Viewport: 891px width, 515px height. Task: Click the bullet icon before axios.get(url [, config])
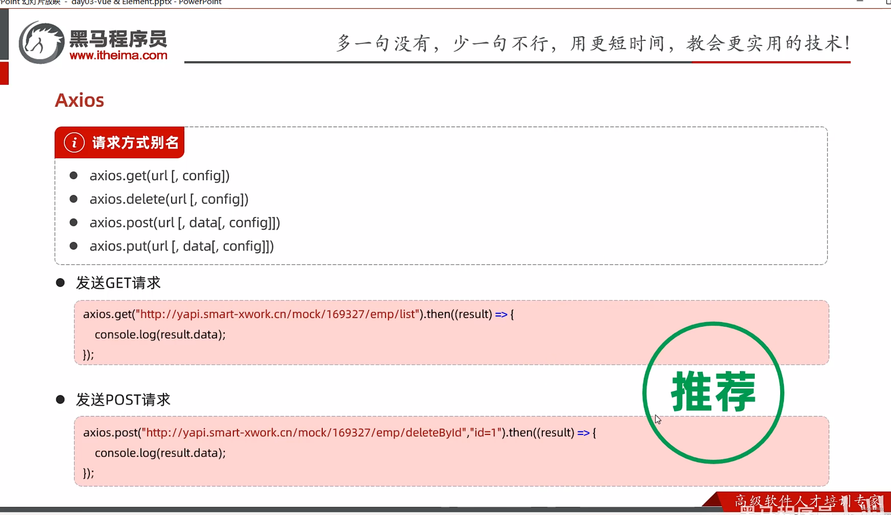(74, 175)
